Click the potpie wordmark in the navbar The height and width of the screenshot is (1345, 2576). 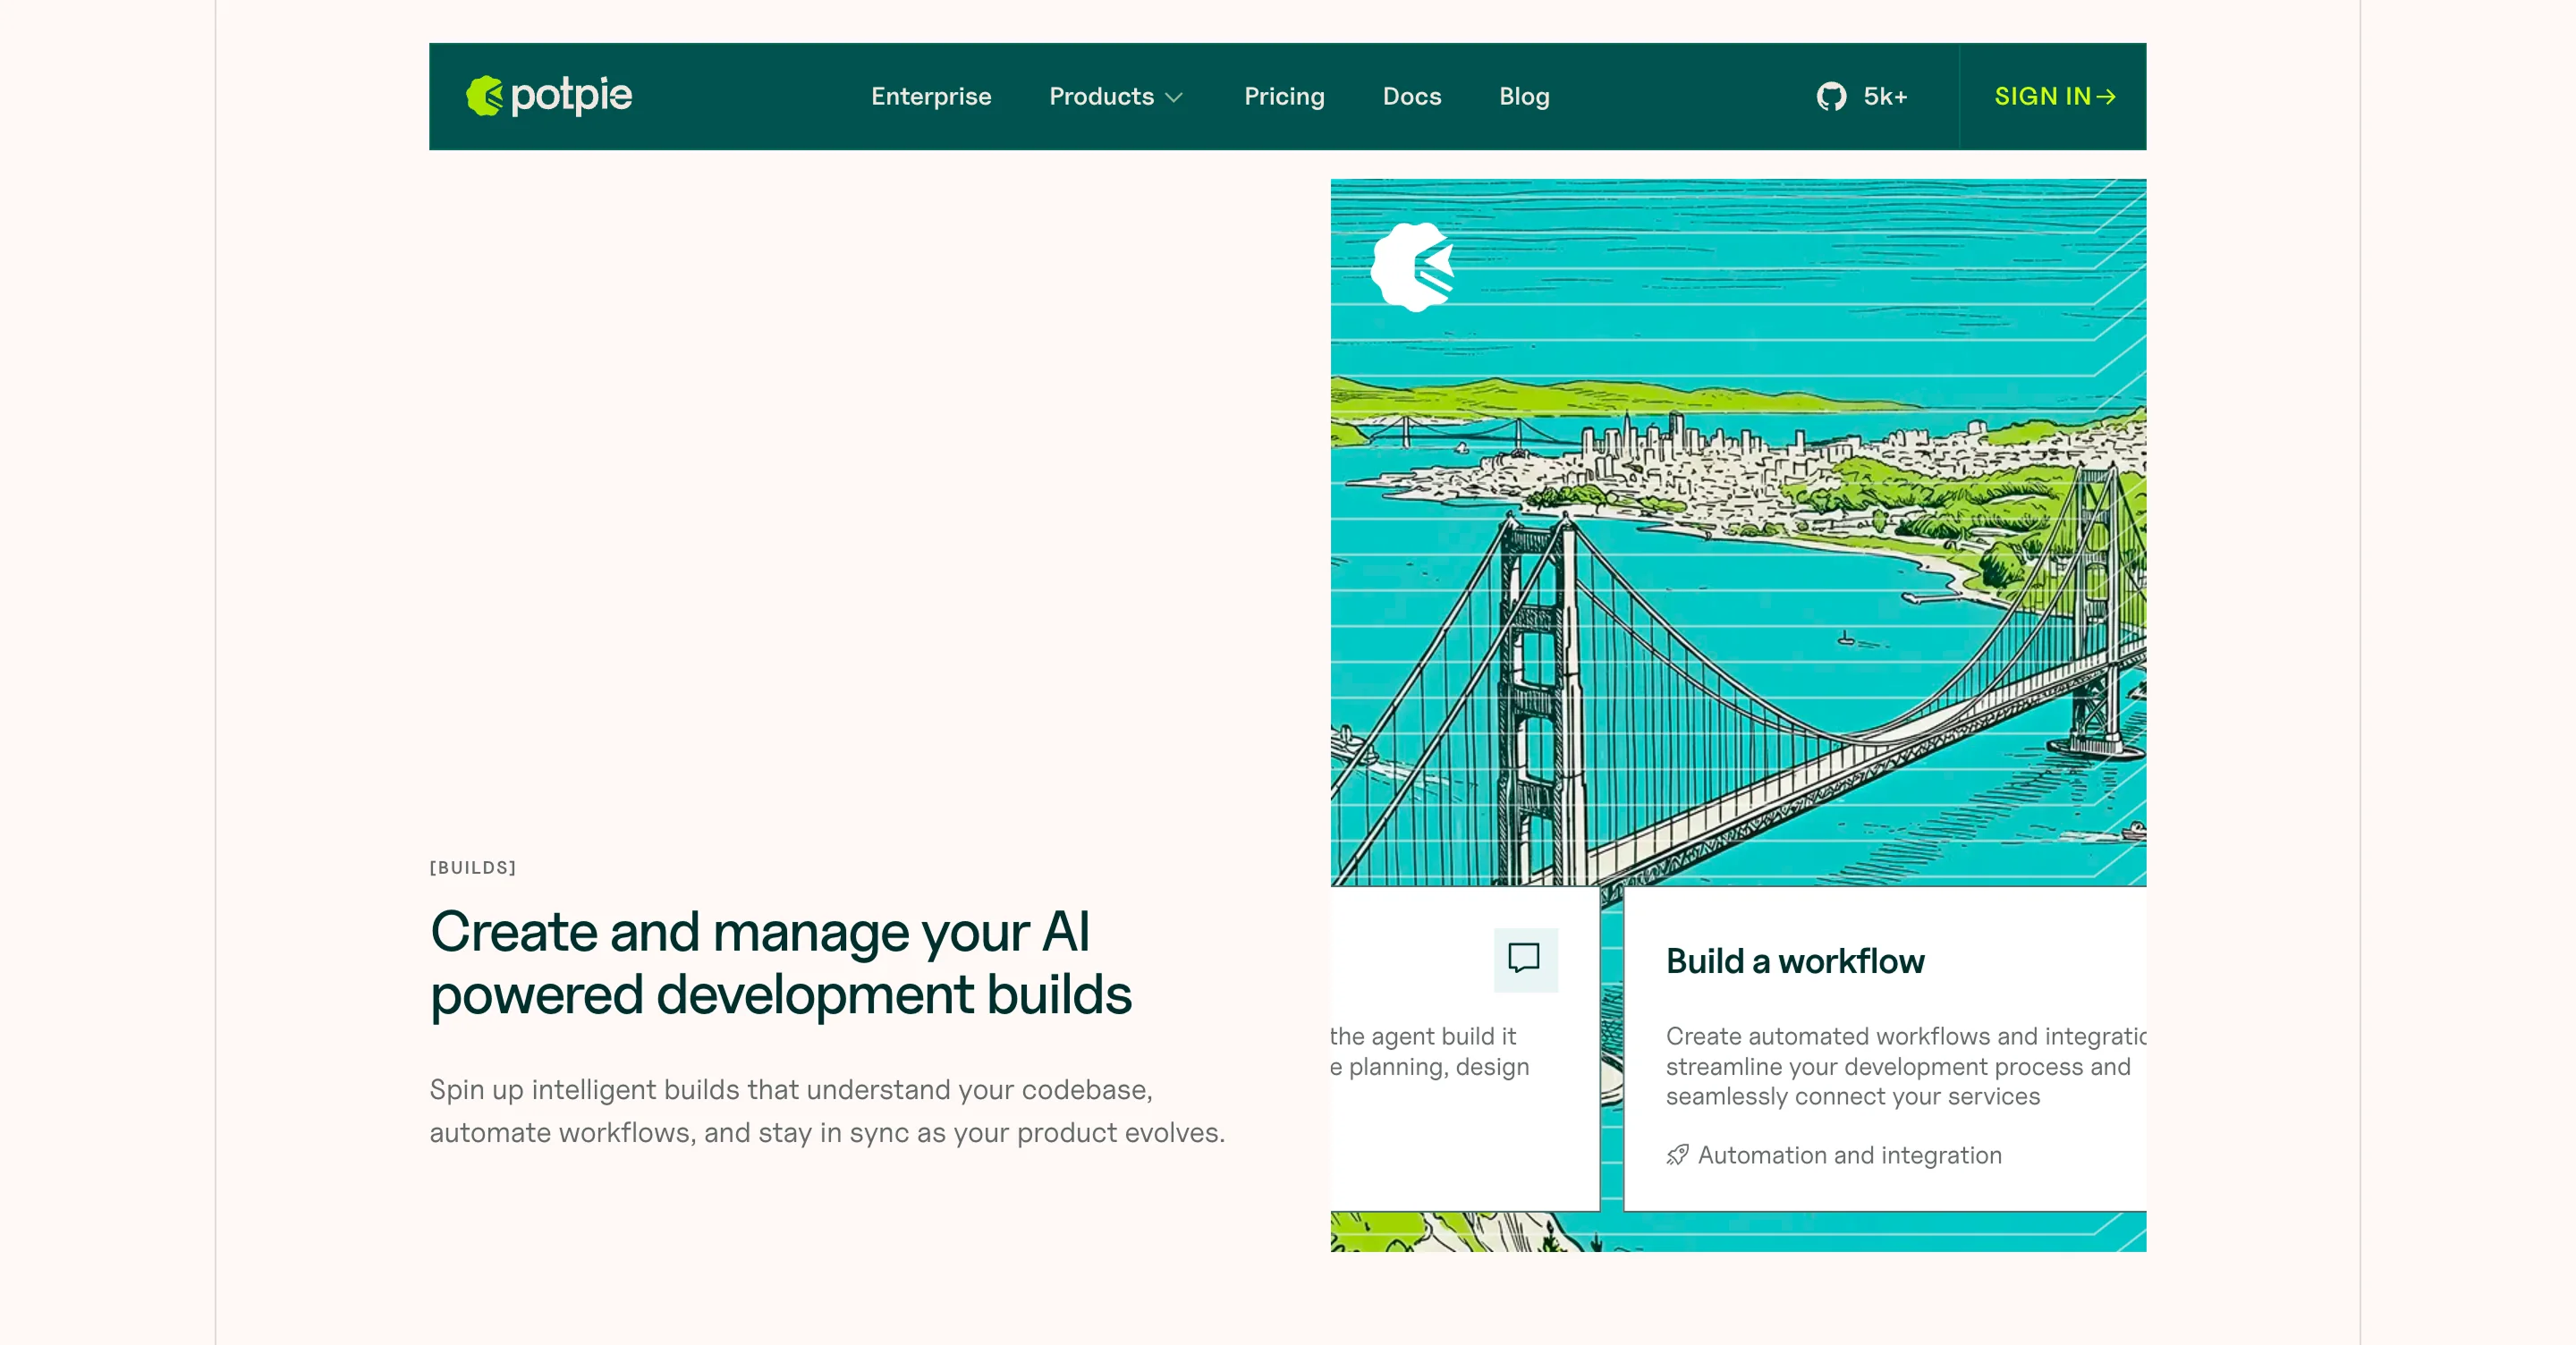571,96
